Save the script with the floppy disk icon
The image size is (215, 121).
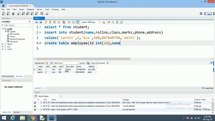click(41, 22)
